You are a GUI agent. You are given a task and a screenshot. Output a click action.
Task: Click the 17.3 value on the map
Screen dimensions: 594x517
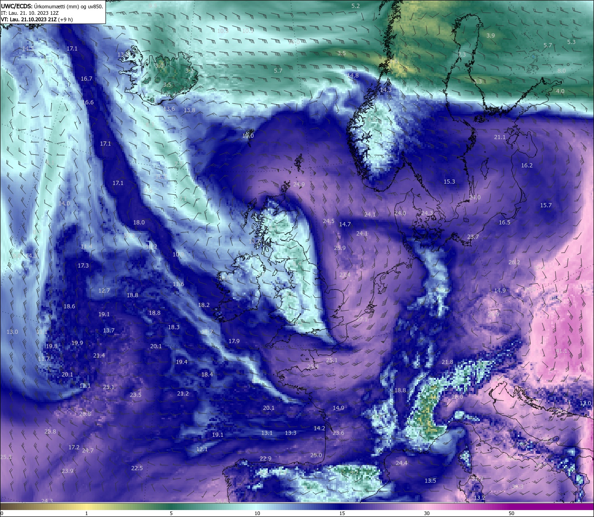[x=84, y=266]
